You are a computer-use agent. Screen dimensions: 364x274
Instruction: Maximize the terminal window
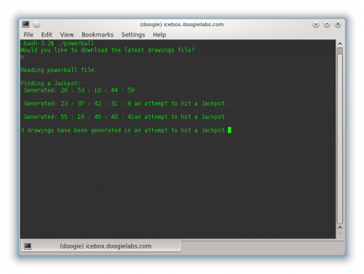coord(327,24)
